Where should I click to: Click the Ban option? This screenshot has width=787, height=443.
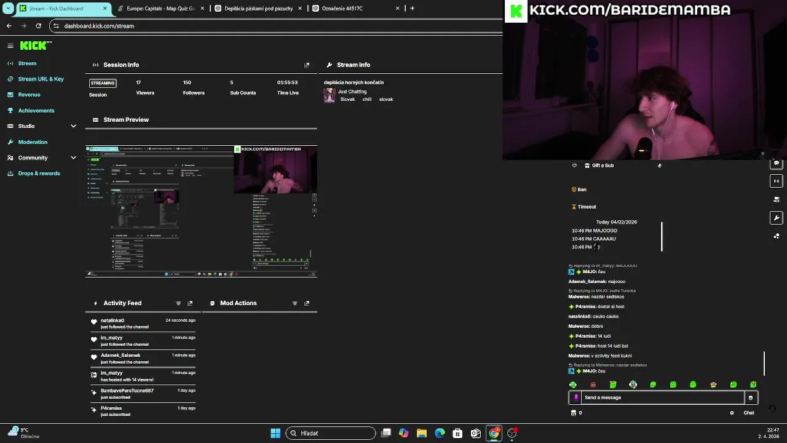579,190
